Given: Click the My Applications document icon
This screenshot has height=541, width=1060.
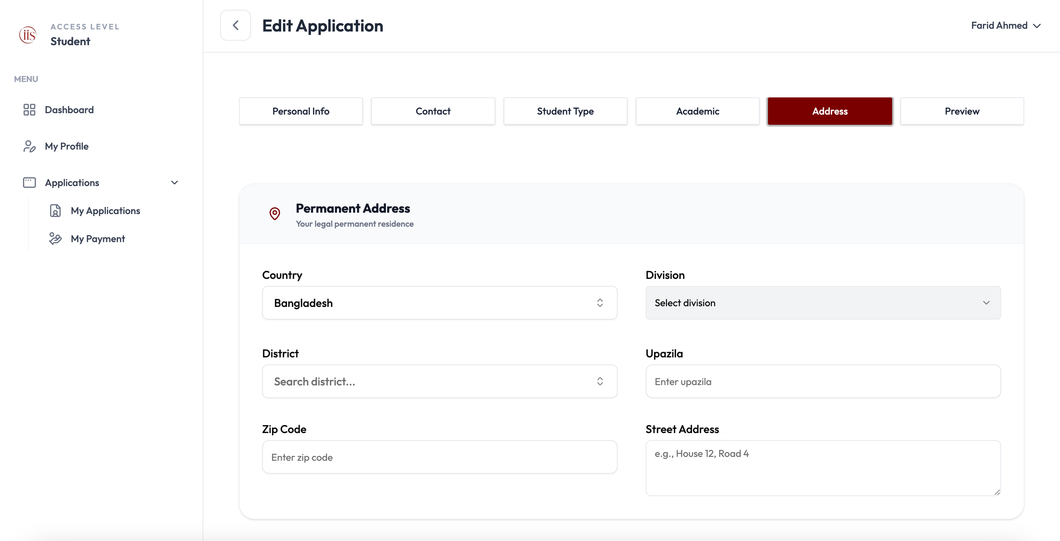Looking at the screenshot, I should click(x=55, y=211).
